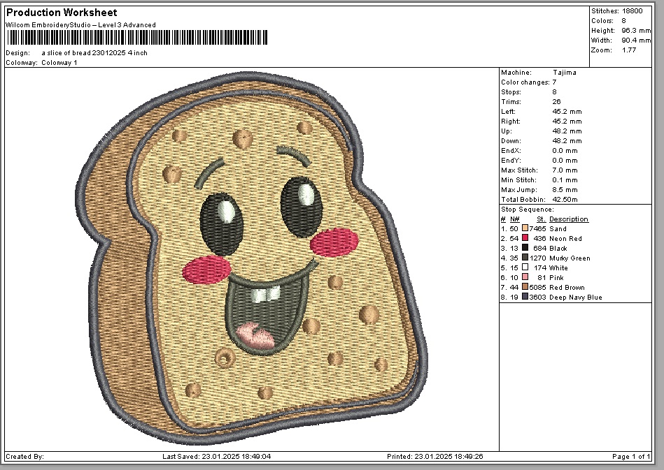Click the Zoom value '1.77'
Image resolution: width=664 pixels, height=470 pixels.
629,50
